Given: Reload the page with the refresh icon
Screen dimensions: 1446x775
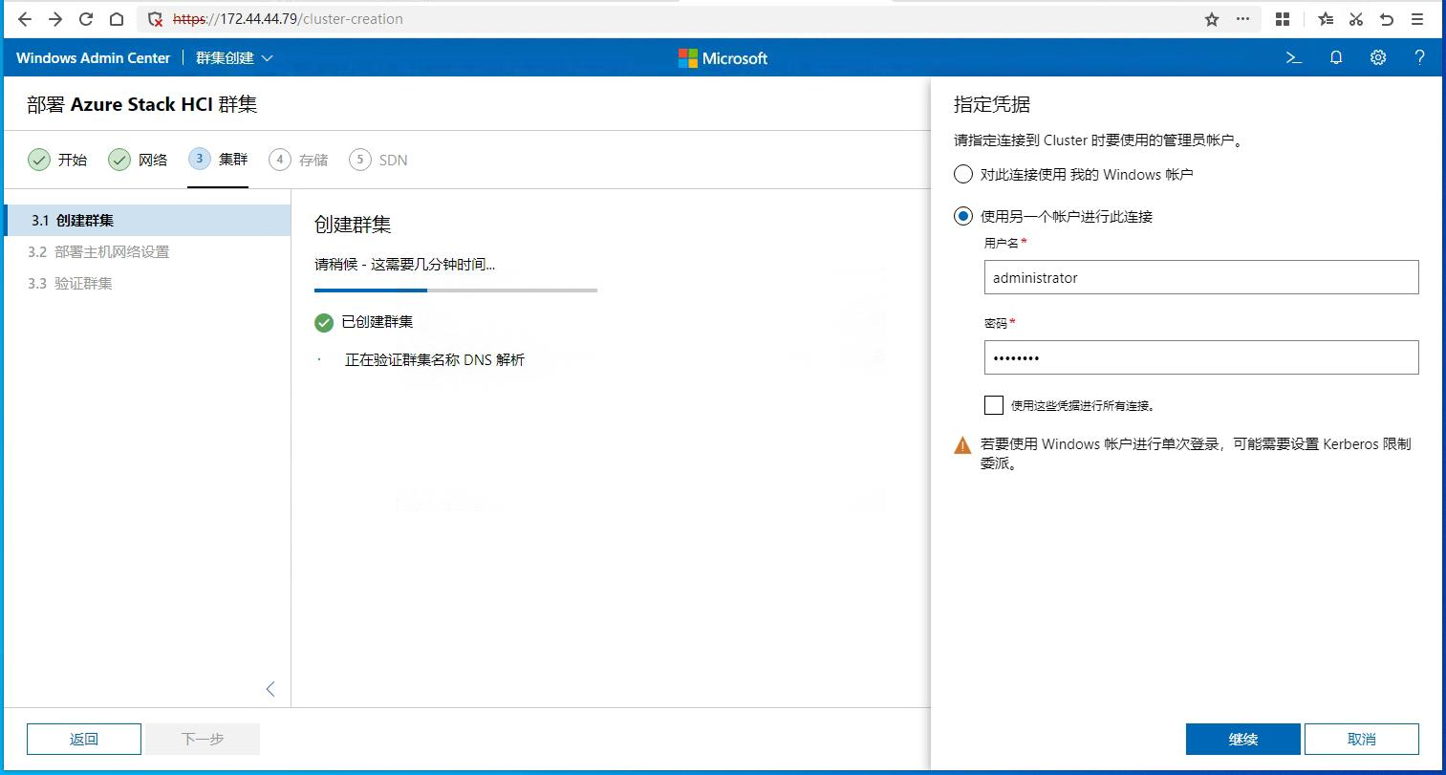Looking at the screenshot, I should 86,19.
